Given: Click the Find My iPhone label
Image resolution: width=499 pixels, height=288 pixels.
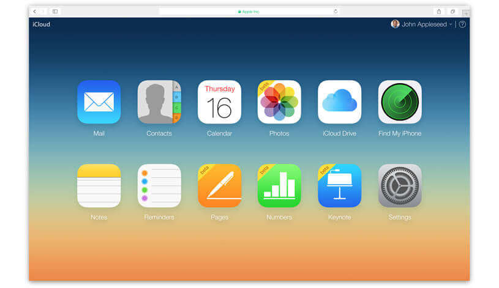Looking at the screenshot, I should tap(400, 133).
